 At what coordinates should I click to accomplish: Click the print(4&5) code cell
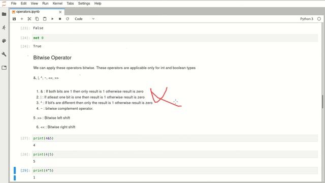(x=175, y=138)
